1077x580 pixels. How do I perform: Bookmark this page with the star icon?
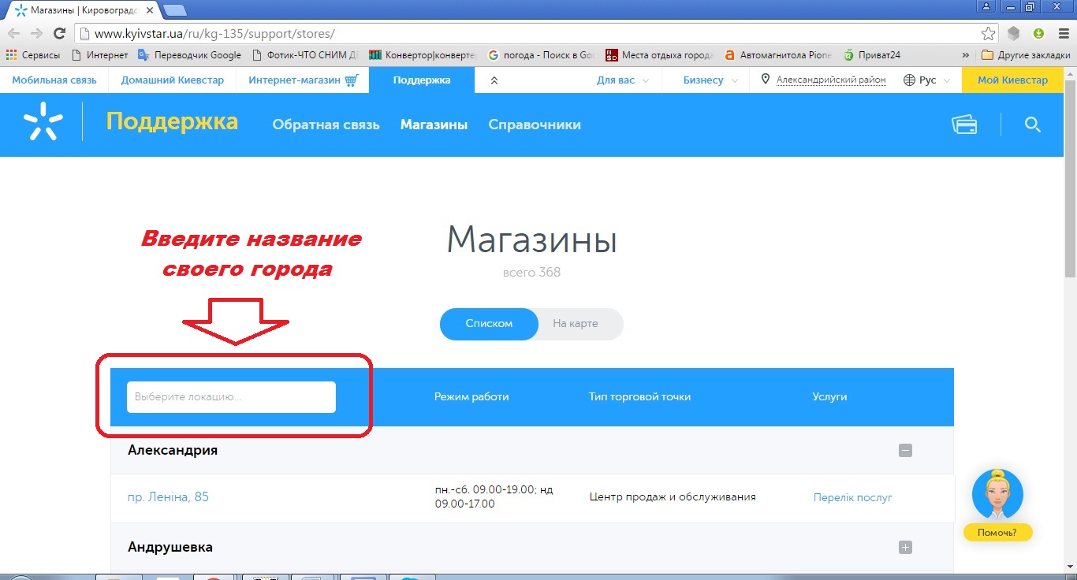pyautogui.click(x=988, y=34)
